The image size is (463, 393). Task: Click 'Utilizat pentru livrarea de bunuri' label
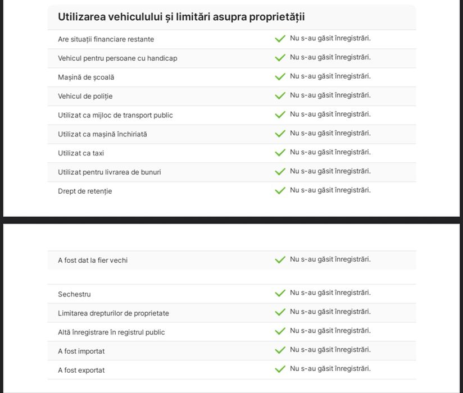109,172
